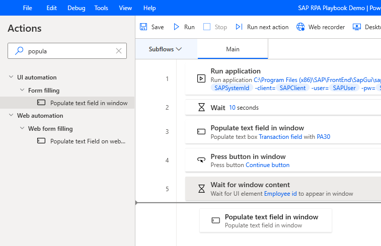Collapse the Form filling subgroup
This screenshot has height=246, width=381.
pos(22,90)
